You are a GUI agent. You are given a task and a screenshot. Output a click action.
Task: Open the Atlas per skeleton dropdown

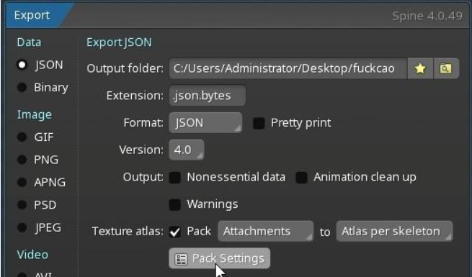(x=394, y=231)
